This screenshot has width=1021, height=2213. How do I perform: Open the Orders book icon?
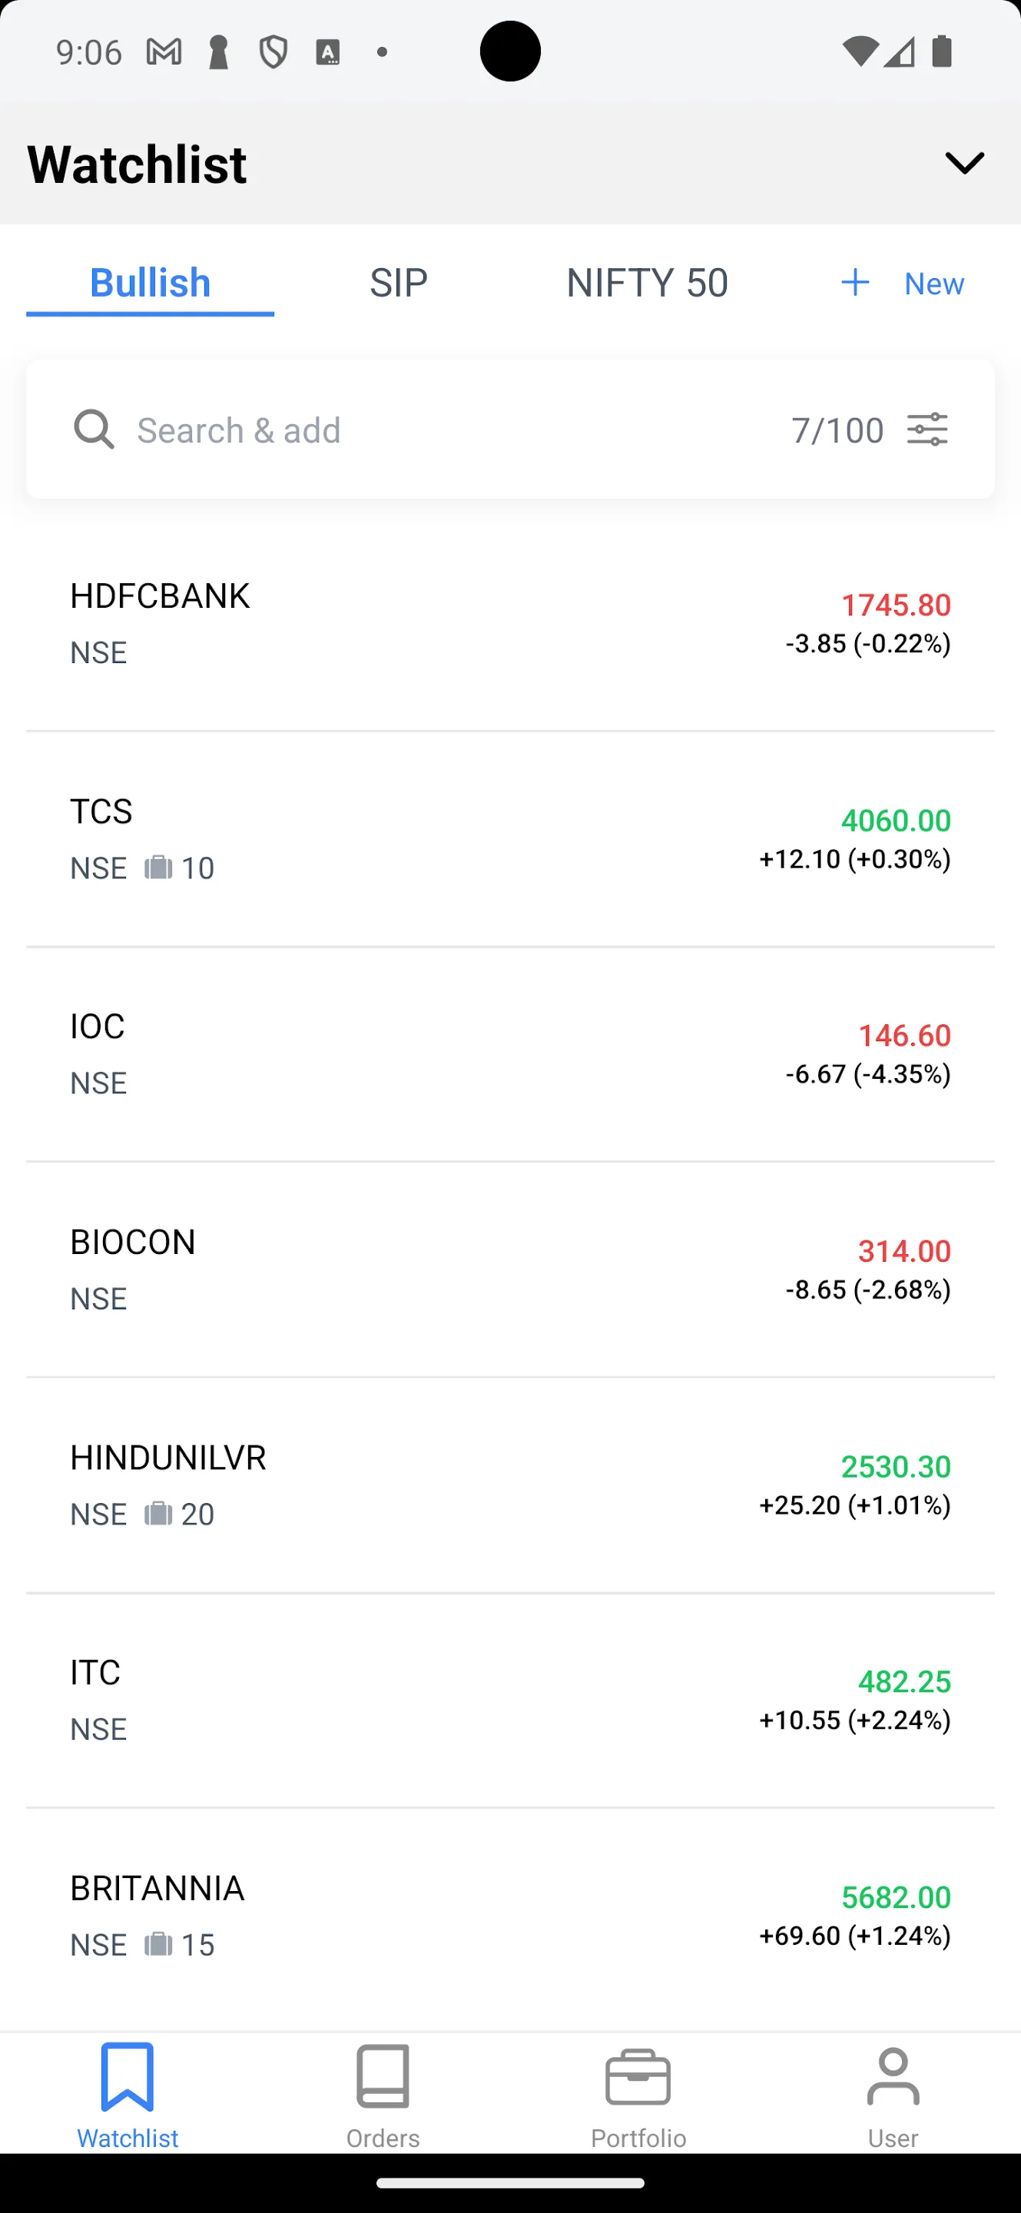coord(383,2075)
